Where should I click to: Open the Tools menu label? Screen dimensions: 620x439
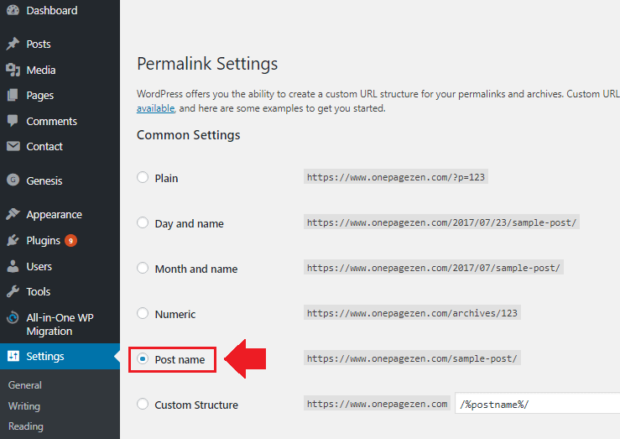pyautogui.click(x=39, y=291)
